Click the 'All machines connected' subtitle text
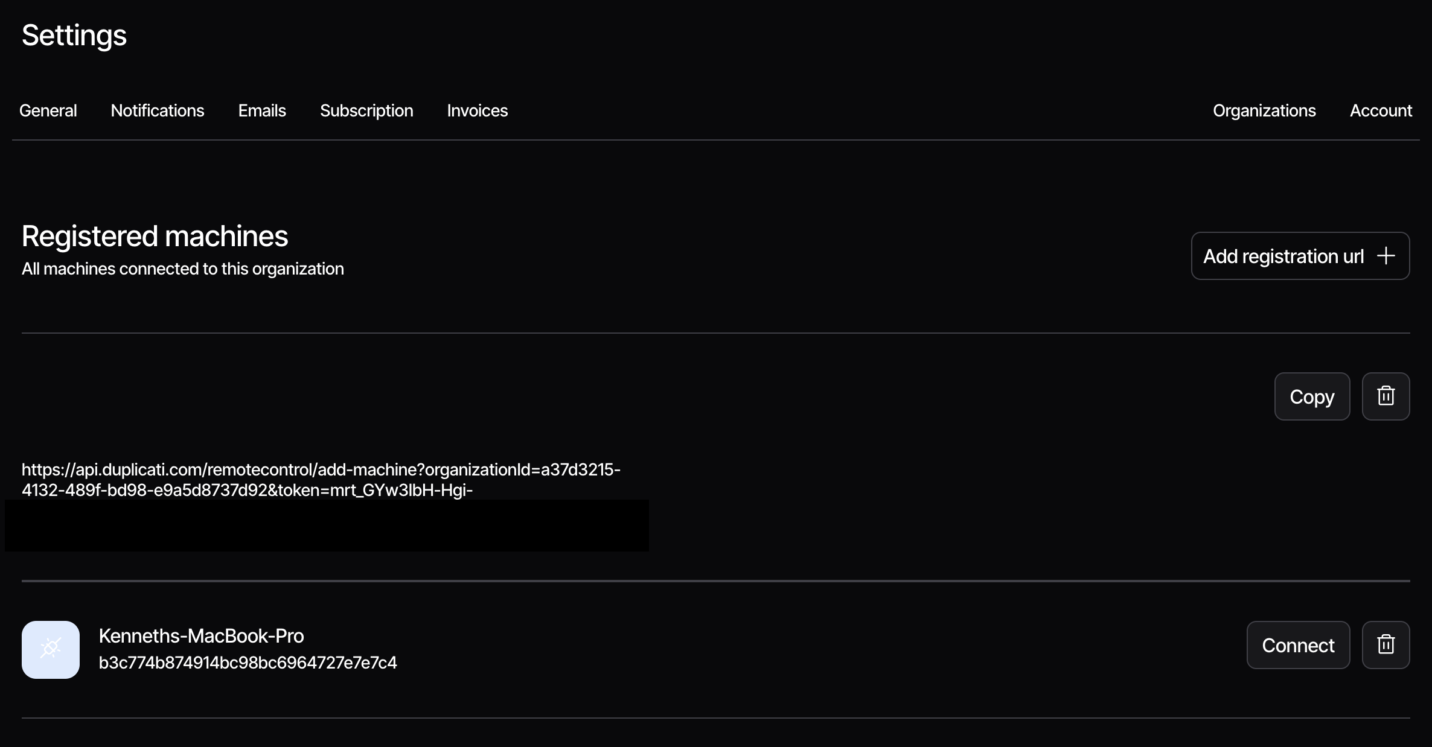 coord(182,269)
